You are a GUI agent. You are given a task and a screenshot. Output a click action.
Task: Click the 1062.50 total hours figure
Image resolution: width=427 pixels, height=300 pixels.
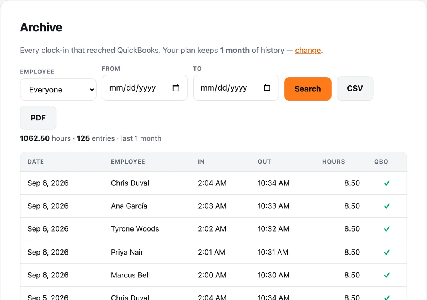point(35,138)
